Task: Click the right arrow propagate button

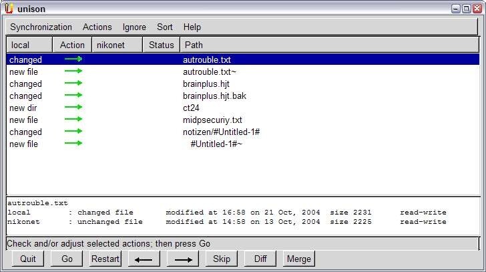Action: [x=183, y=259]
